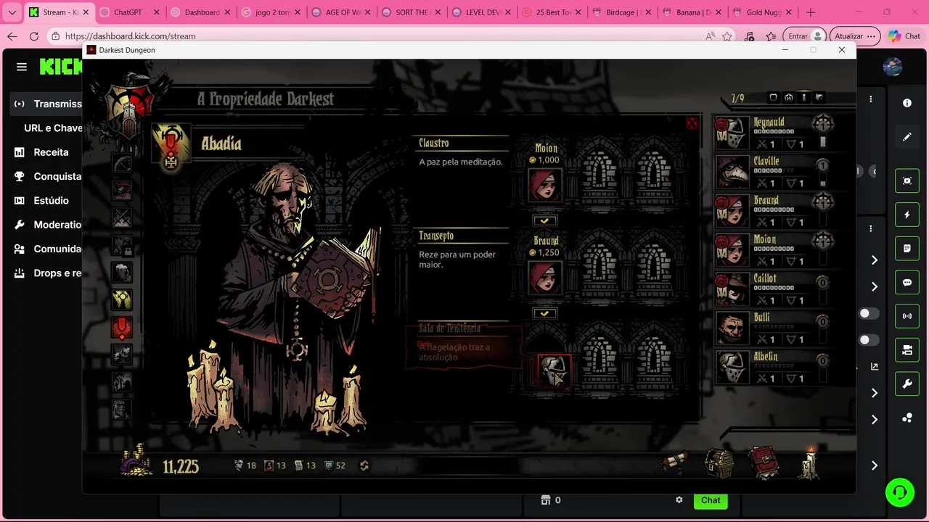Open the red journal book icon
The width and height of the screenshot is (929, 522).
tap(763, 463)
